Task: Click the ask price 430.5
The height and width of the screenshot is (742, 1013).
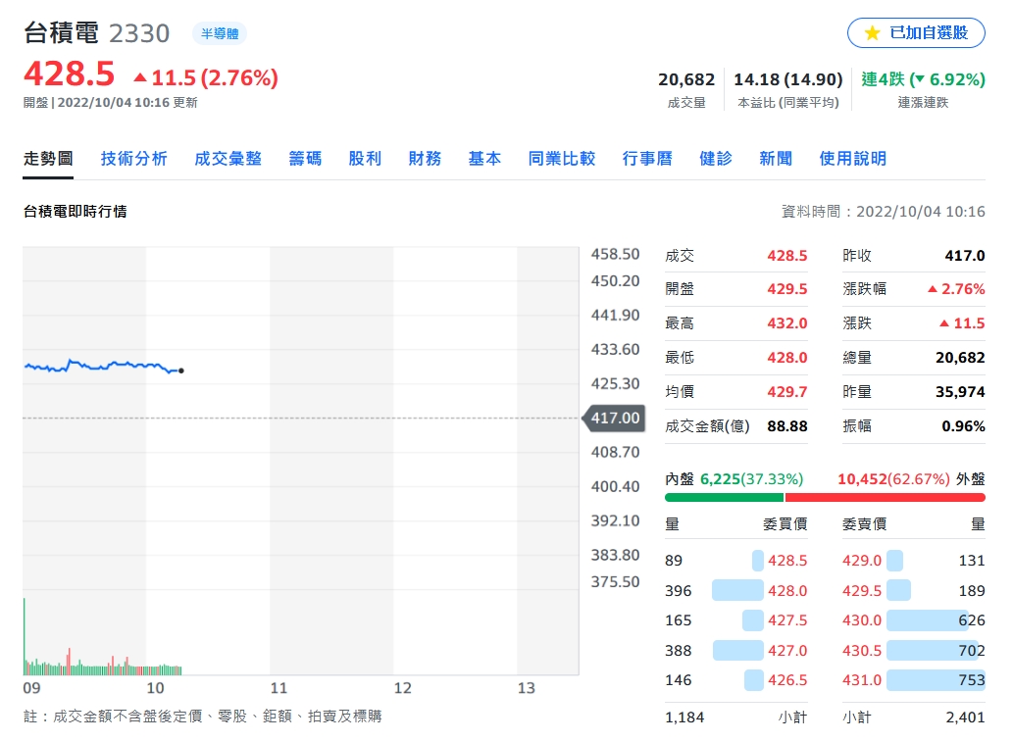Action: pos(862,650)
